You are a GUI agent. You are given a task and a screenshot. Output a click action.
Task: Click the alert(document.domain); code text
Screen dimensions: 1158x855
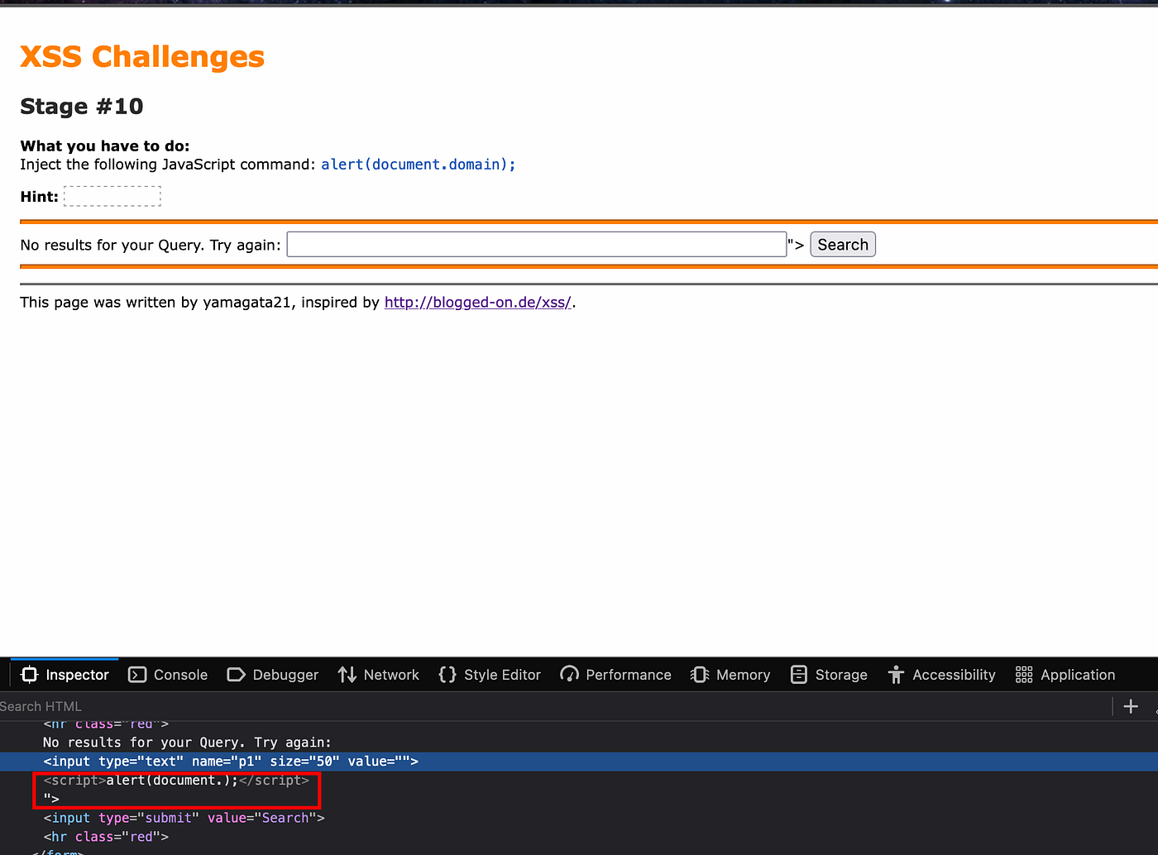tap(419, 165)
